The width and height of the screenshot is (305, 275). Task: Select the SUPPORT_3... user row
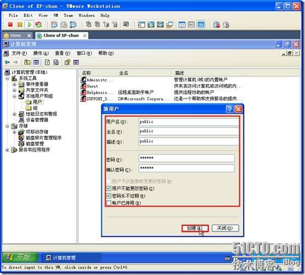pos(161,99)
